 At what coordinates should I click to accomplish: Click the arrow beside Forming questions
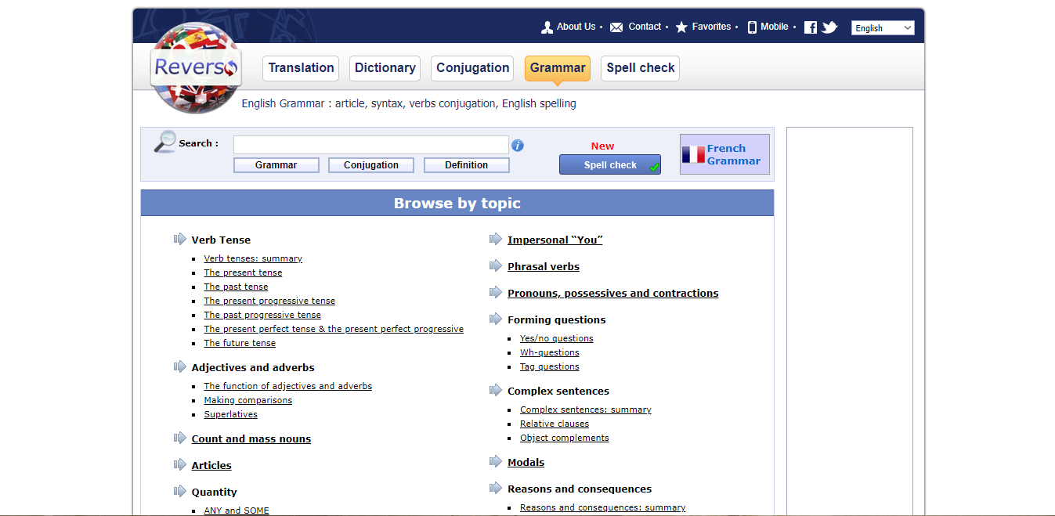(496, 319)
